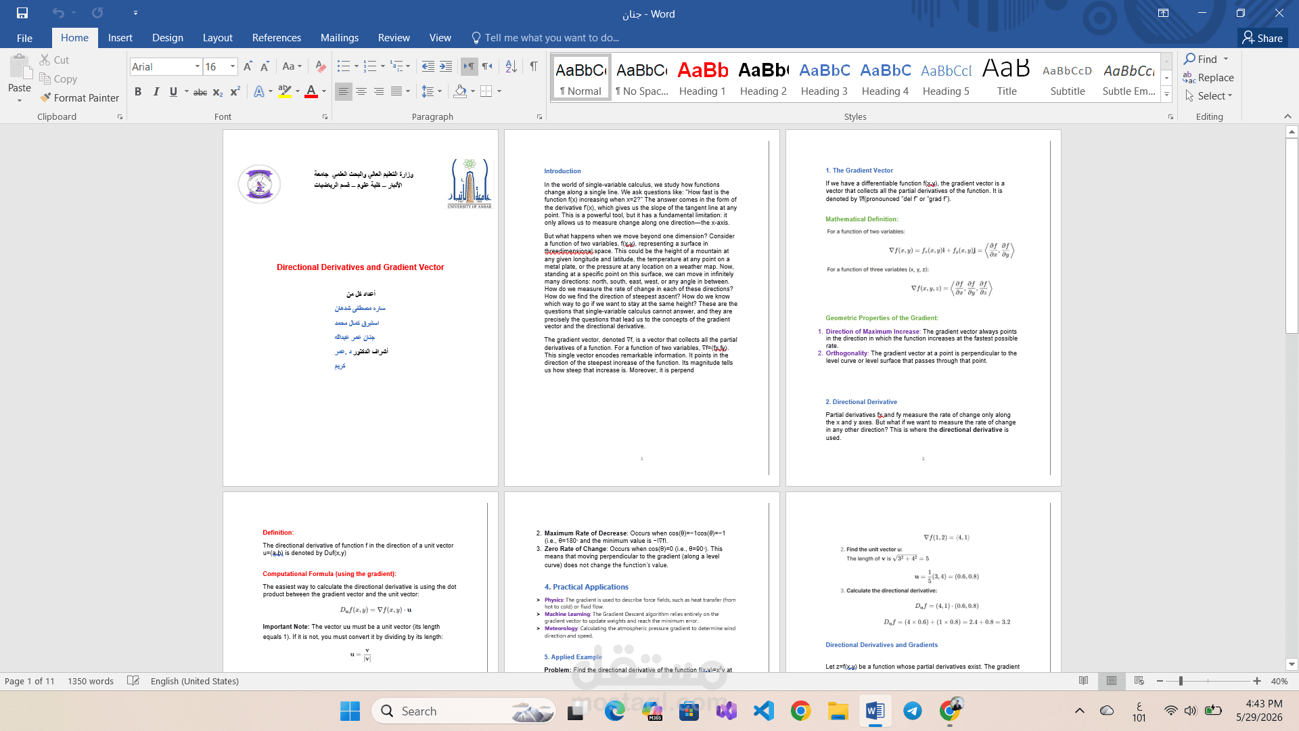Toggle underline formatting
1299x731 pixels.
coord(173,91)
